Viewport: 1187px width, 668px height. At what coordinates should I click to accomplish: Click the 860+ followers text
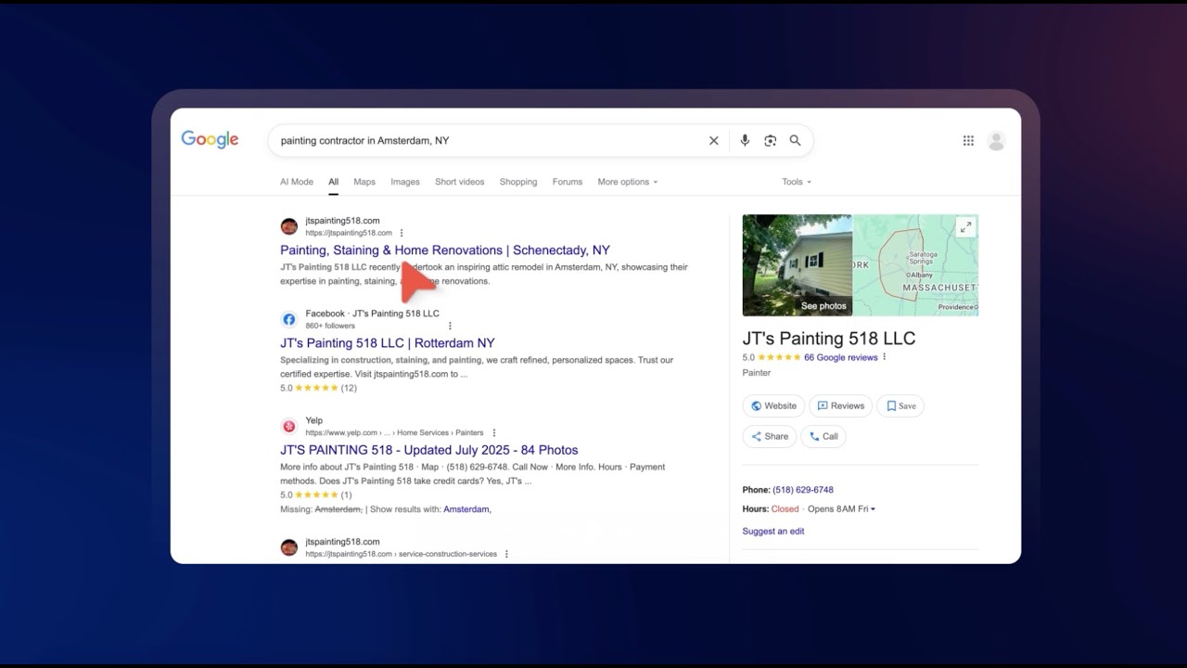(x=330, y=326)
